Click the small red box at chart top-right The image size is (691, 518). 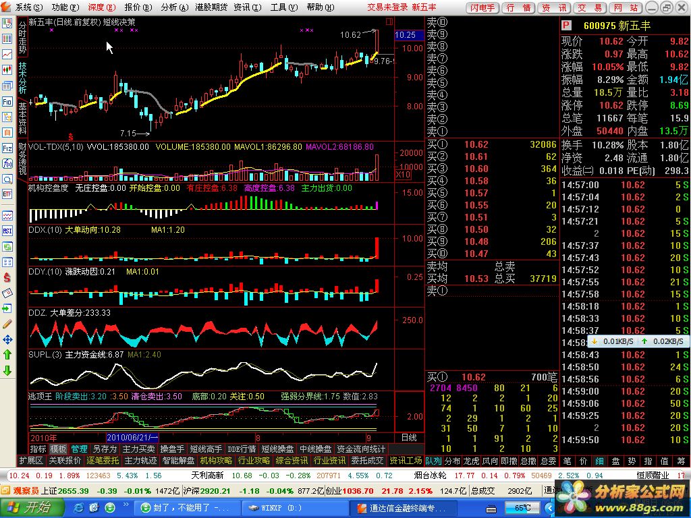pos(389,21)
